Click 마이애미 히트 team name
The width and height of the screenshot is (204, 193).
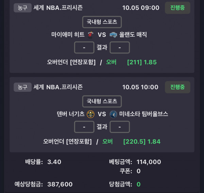pos(67,34)
